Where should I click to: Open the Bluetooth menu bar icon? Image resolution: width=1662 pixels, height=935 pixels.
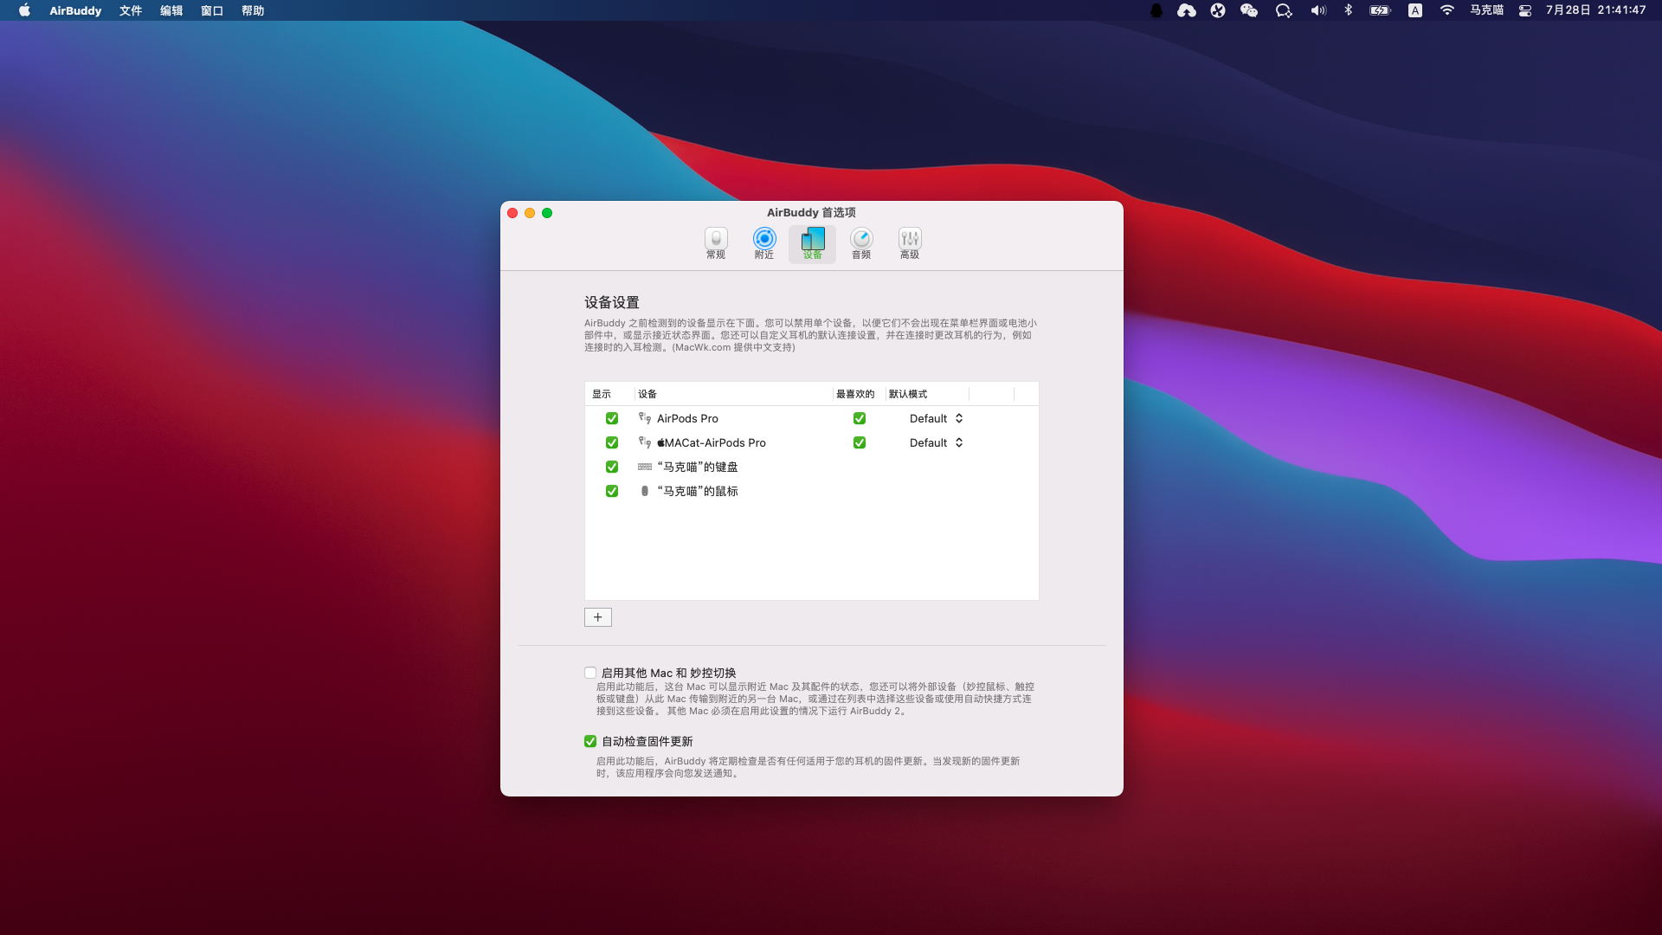point(1348,10)
